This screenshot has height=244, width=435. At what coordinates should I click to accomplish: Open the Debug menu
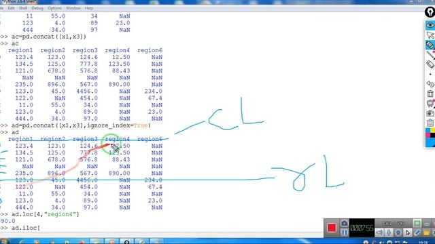click(x=37, y=8)
